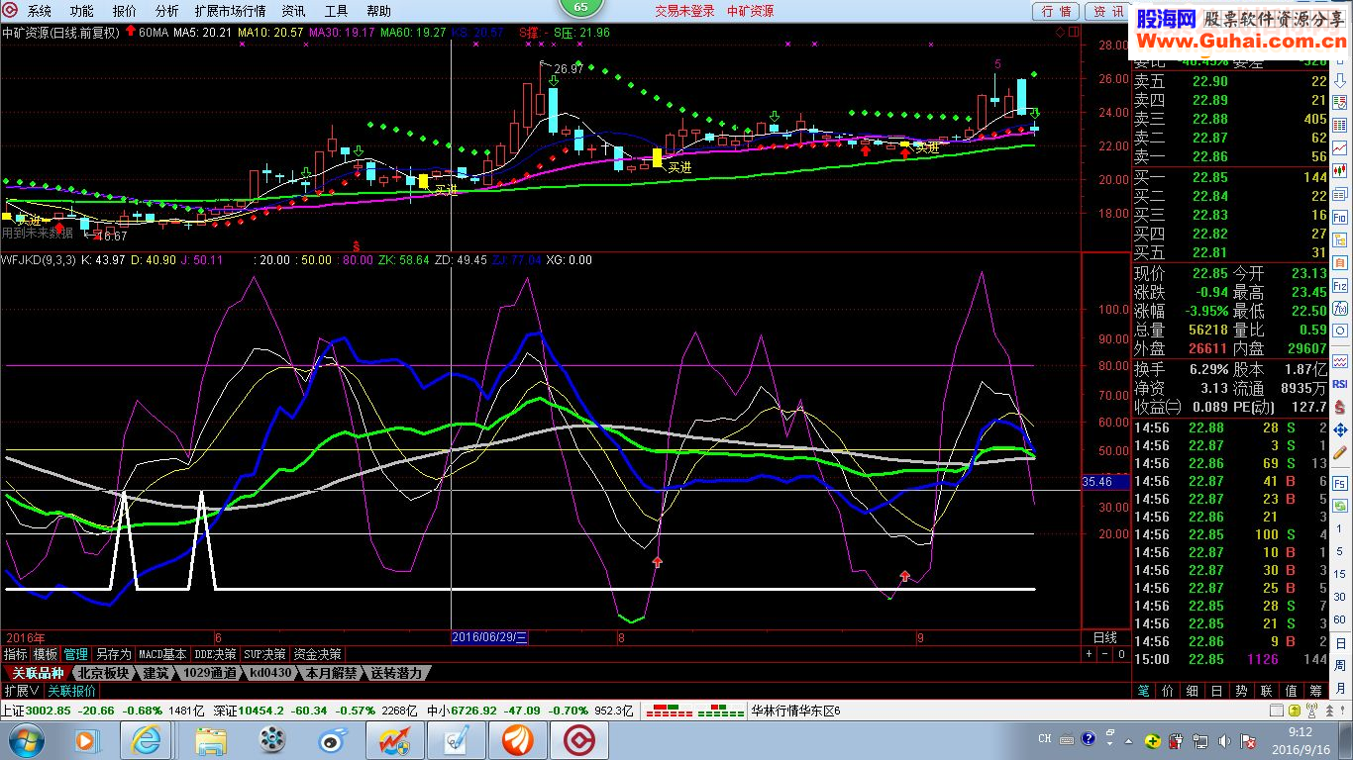Viewport: 1353px width, 760px height.
Task: Click the 关联报价 tab
Action: pyautogui.click(x=72, y=691)
